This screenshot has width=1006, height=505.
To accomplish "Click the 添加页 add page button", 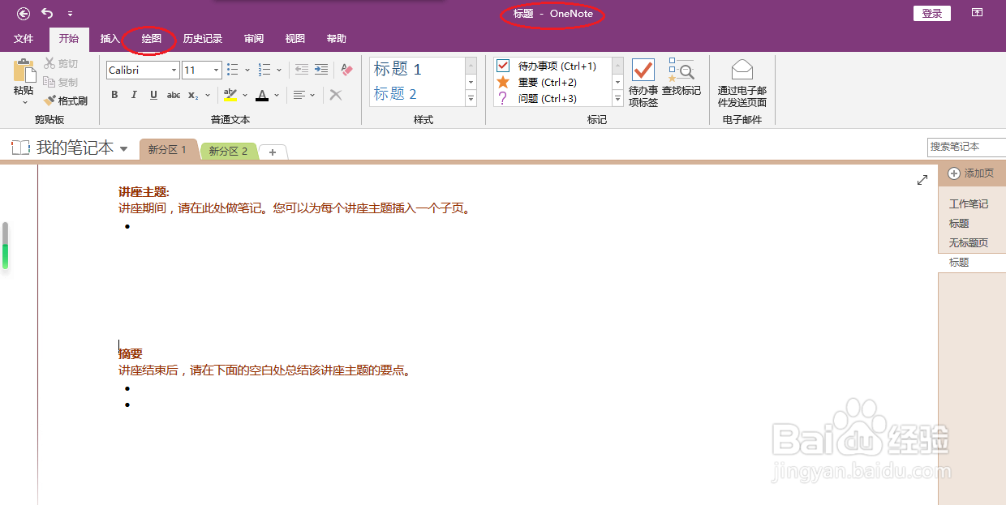I will [x=971, y=173].
